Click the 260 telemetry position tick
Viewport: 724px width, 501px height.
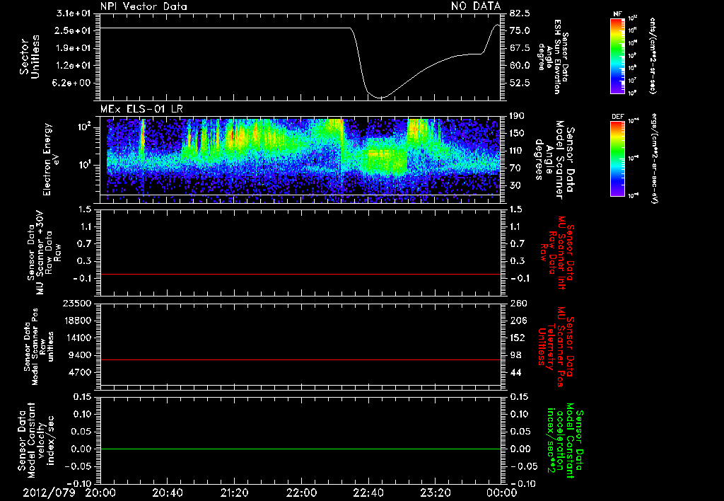[x=518, y=303]
